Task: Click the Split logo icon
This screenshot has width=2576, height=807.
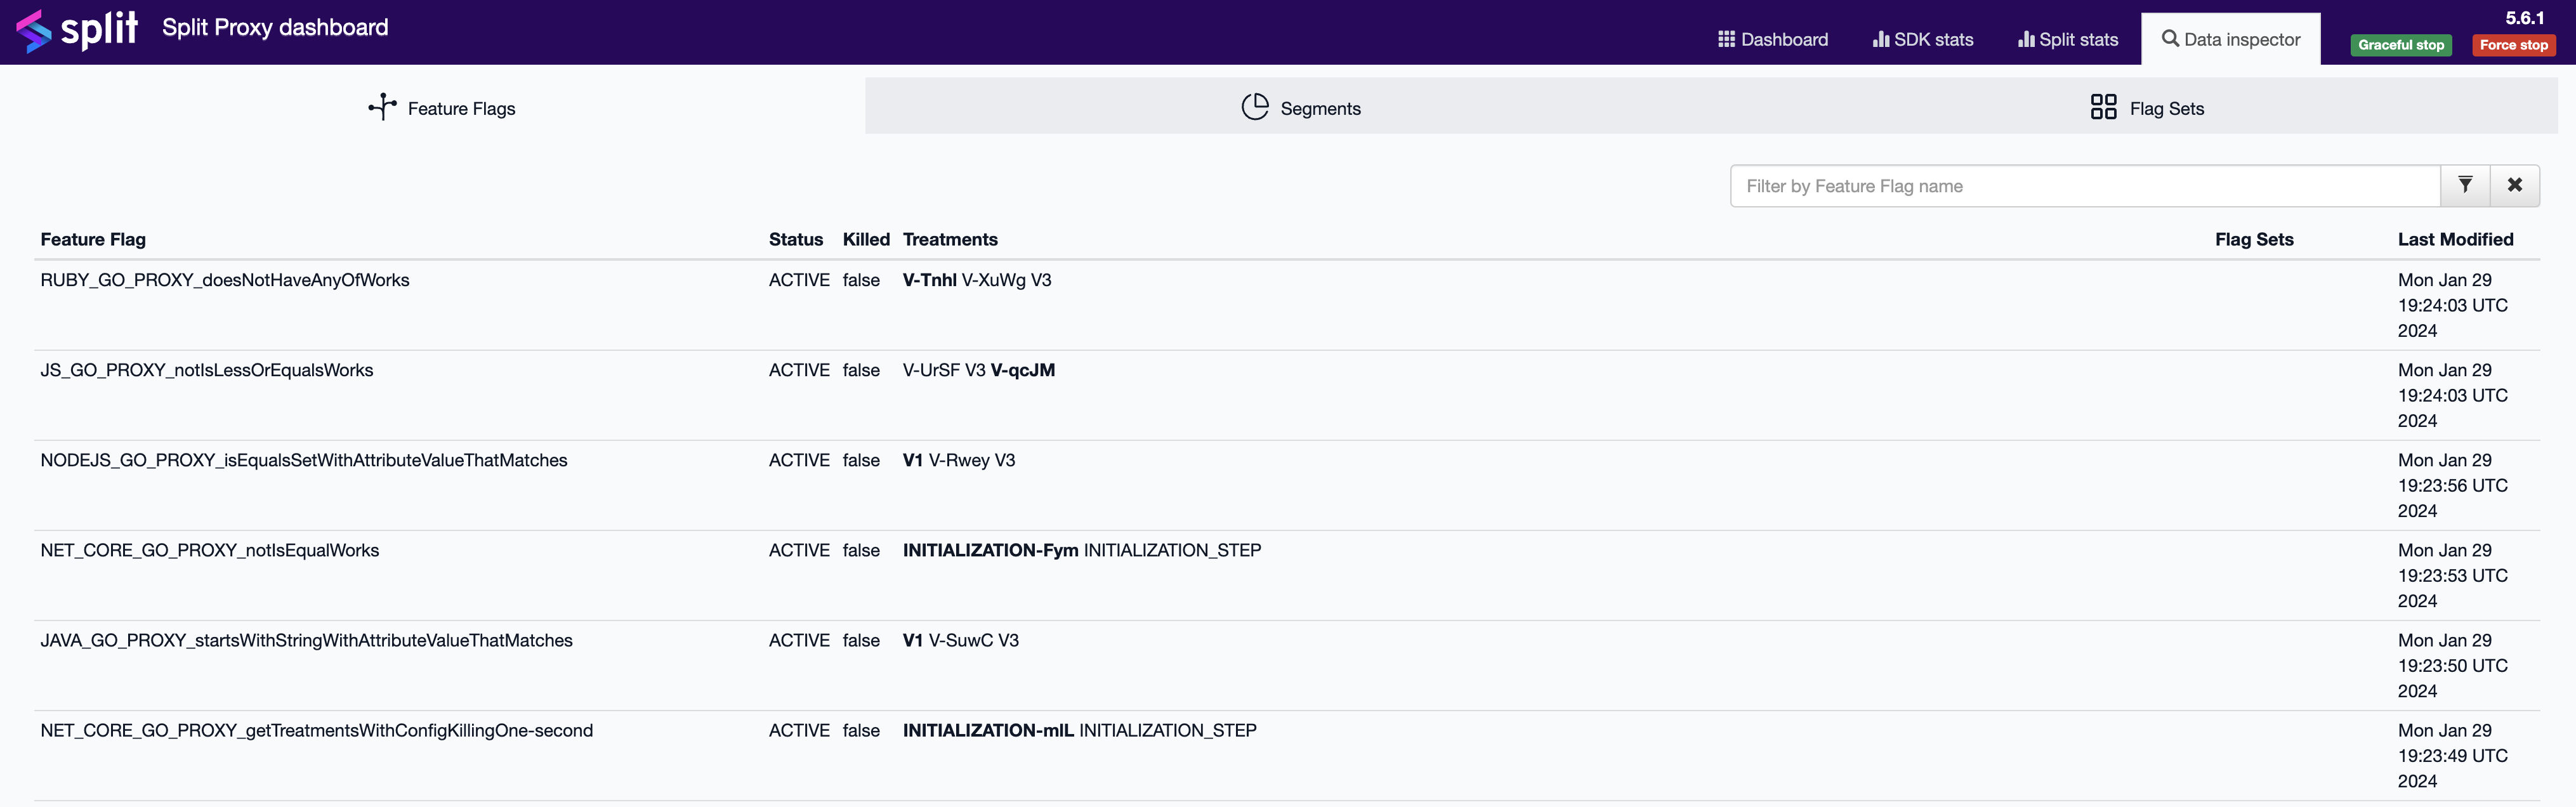Action: (x=34, y=30)
